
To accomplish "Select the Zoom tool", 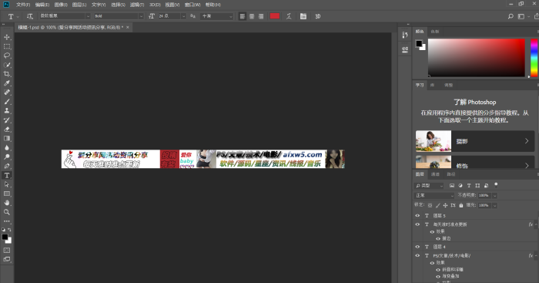I will click(x=6, y=212).
